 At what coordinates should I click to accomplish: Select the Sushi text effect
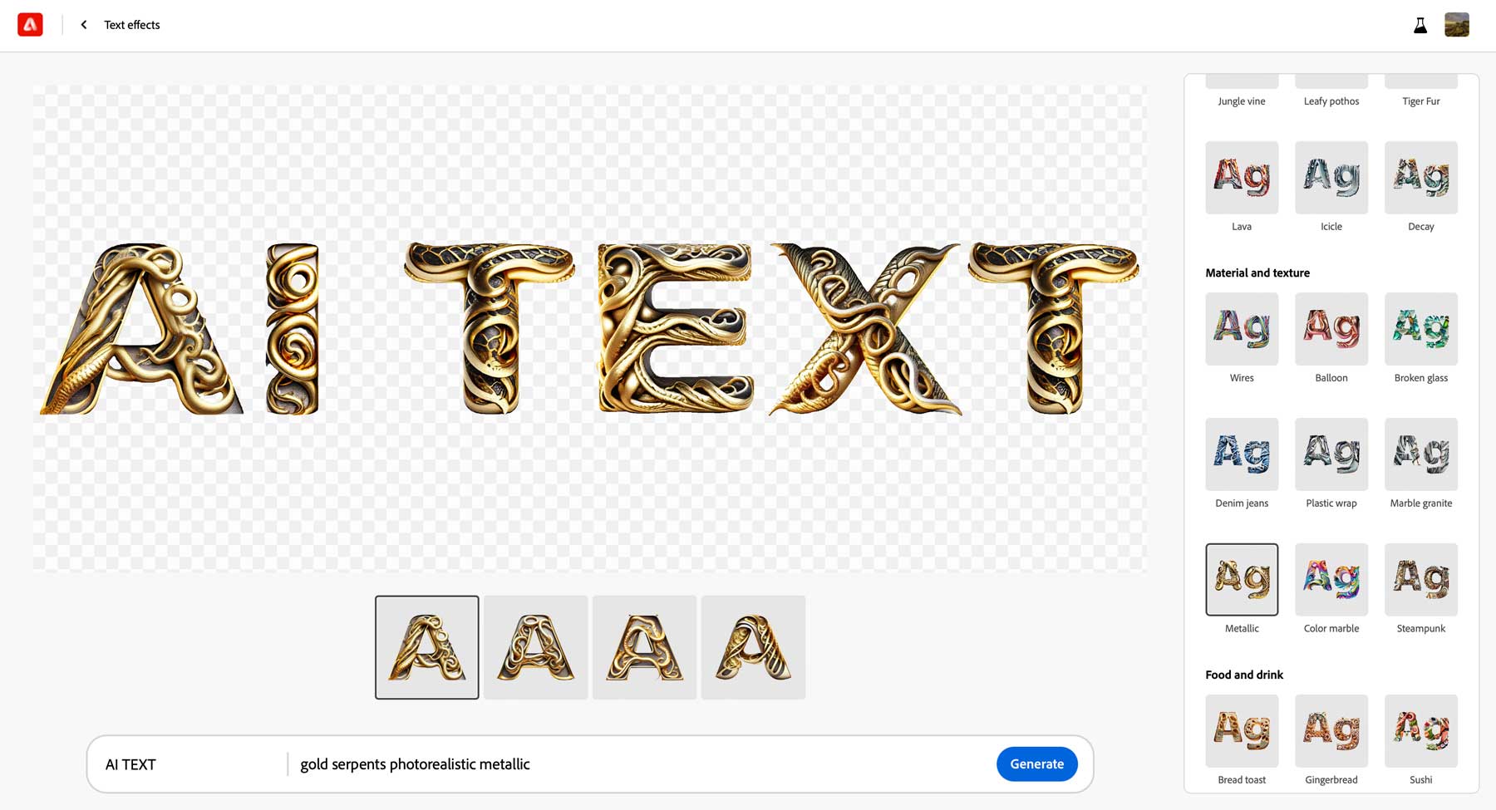pos(1420,731)
